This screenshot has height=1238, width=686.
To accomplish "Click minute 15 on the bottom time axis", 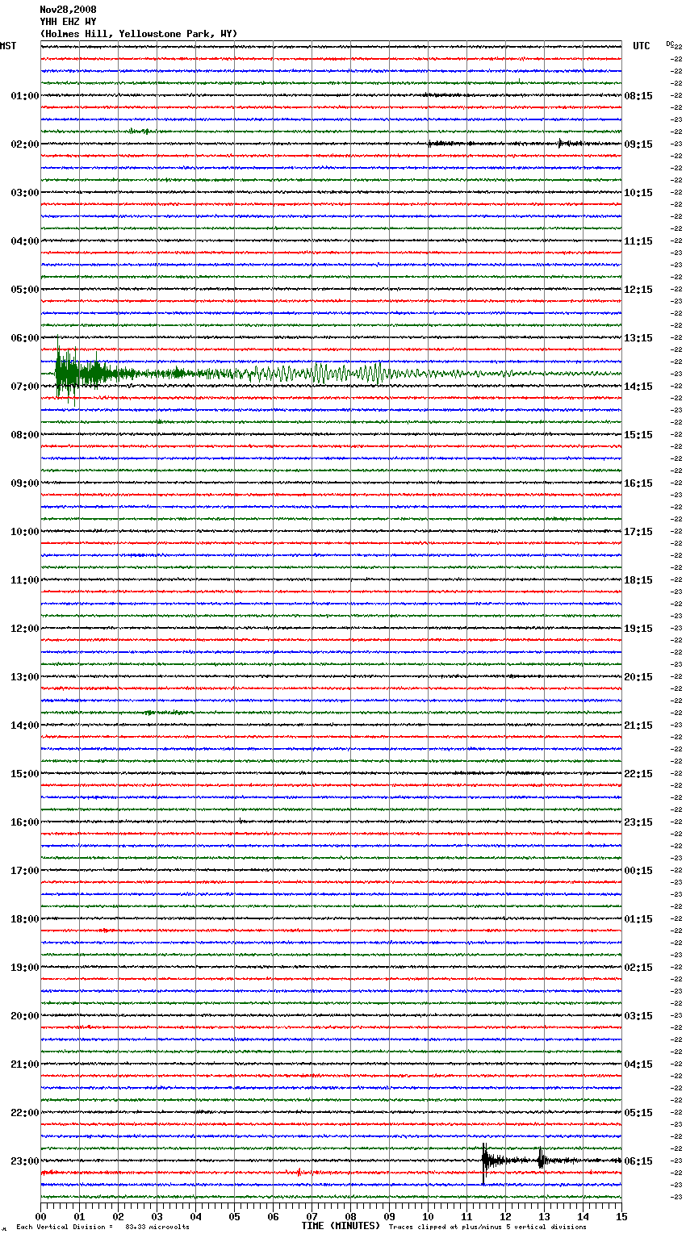I will (621, 1216).
